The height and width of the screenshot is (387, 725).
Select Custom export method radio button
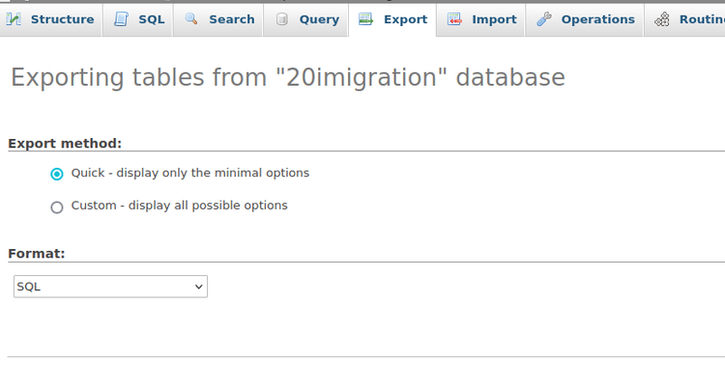(57, 207)
